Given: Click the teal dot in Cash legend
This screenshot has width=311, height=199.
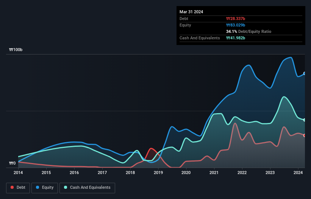Looking at the screenshot, I should pos(66,187).
